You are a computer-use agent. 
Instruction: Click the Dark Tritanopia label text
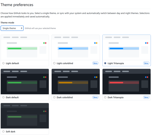tap(116, 97)
